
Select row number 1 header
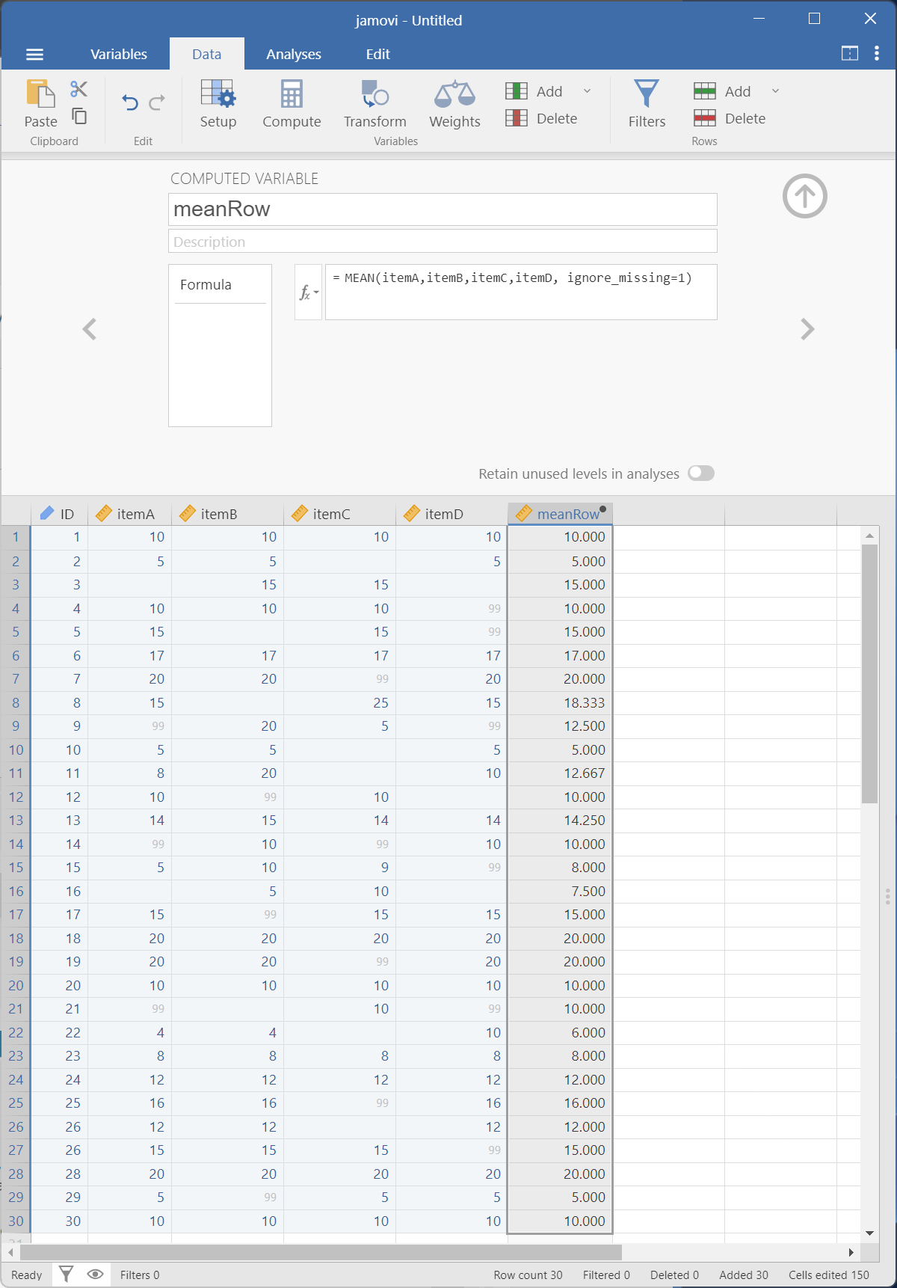pos(16,537)
